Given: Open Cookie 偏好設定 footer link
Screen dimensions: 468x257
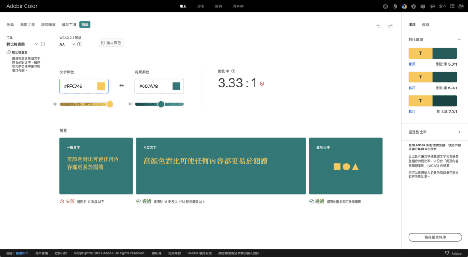Looking at the screenshot, I should [x=199, y=253].
